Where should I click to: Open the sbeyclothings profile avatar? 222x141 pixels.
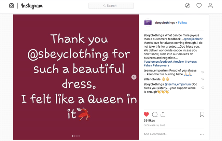(148, 22)
